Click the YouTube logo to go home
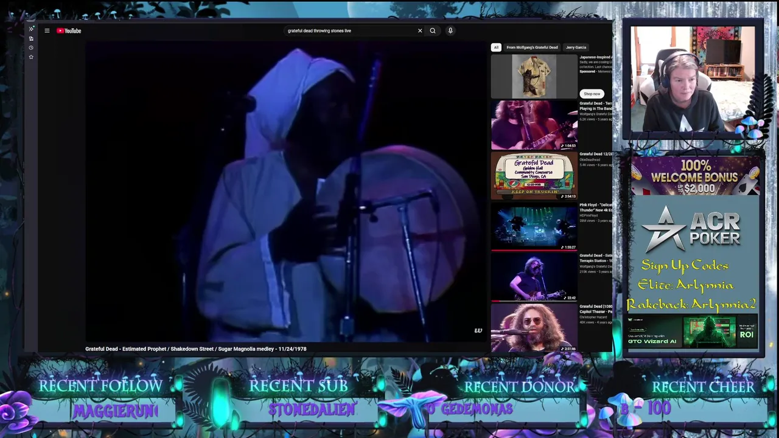779x438 pixels. click(69, 30)
